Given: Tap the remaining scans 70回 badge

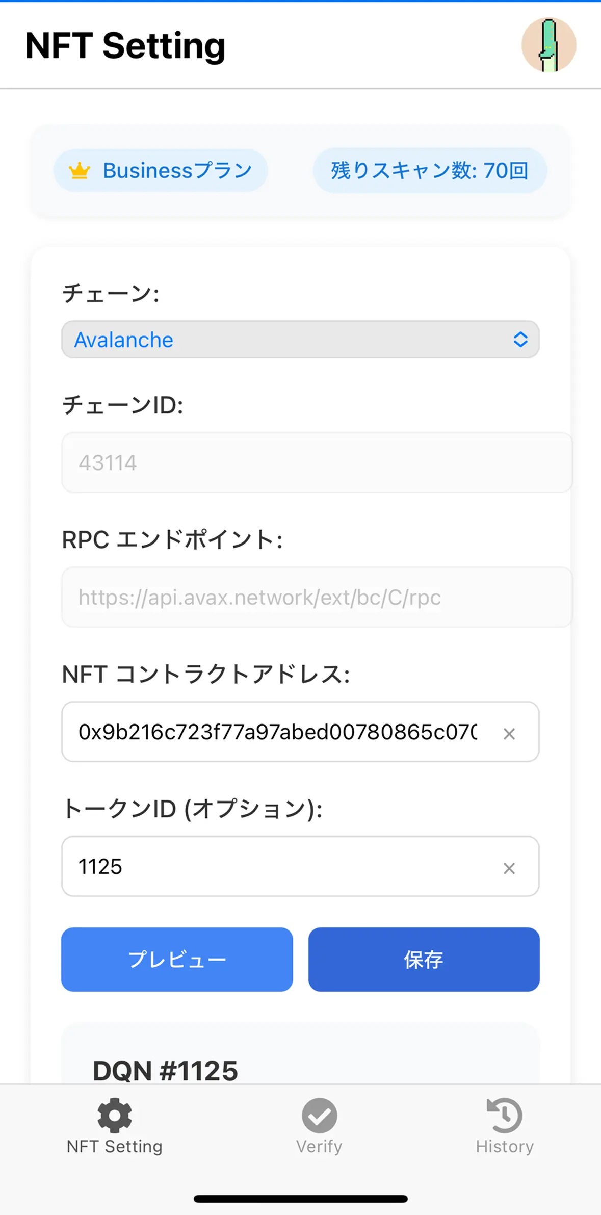Looking at the screenshot, I should [x=429, y=171].
